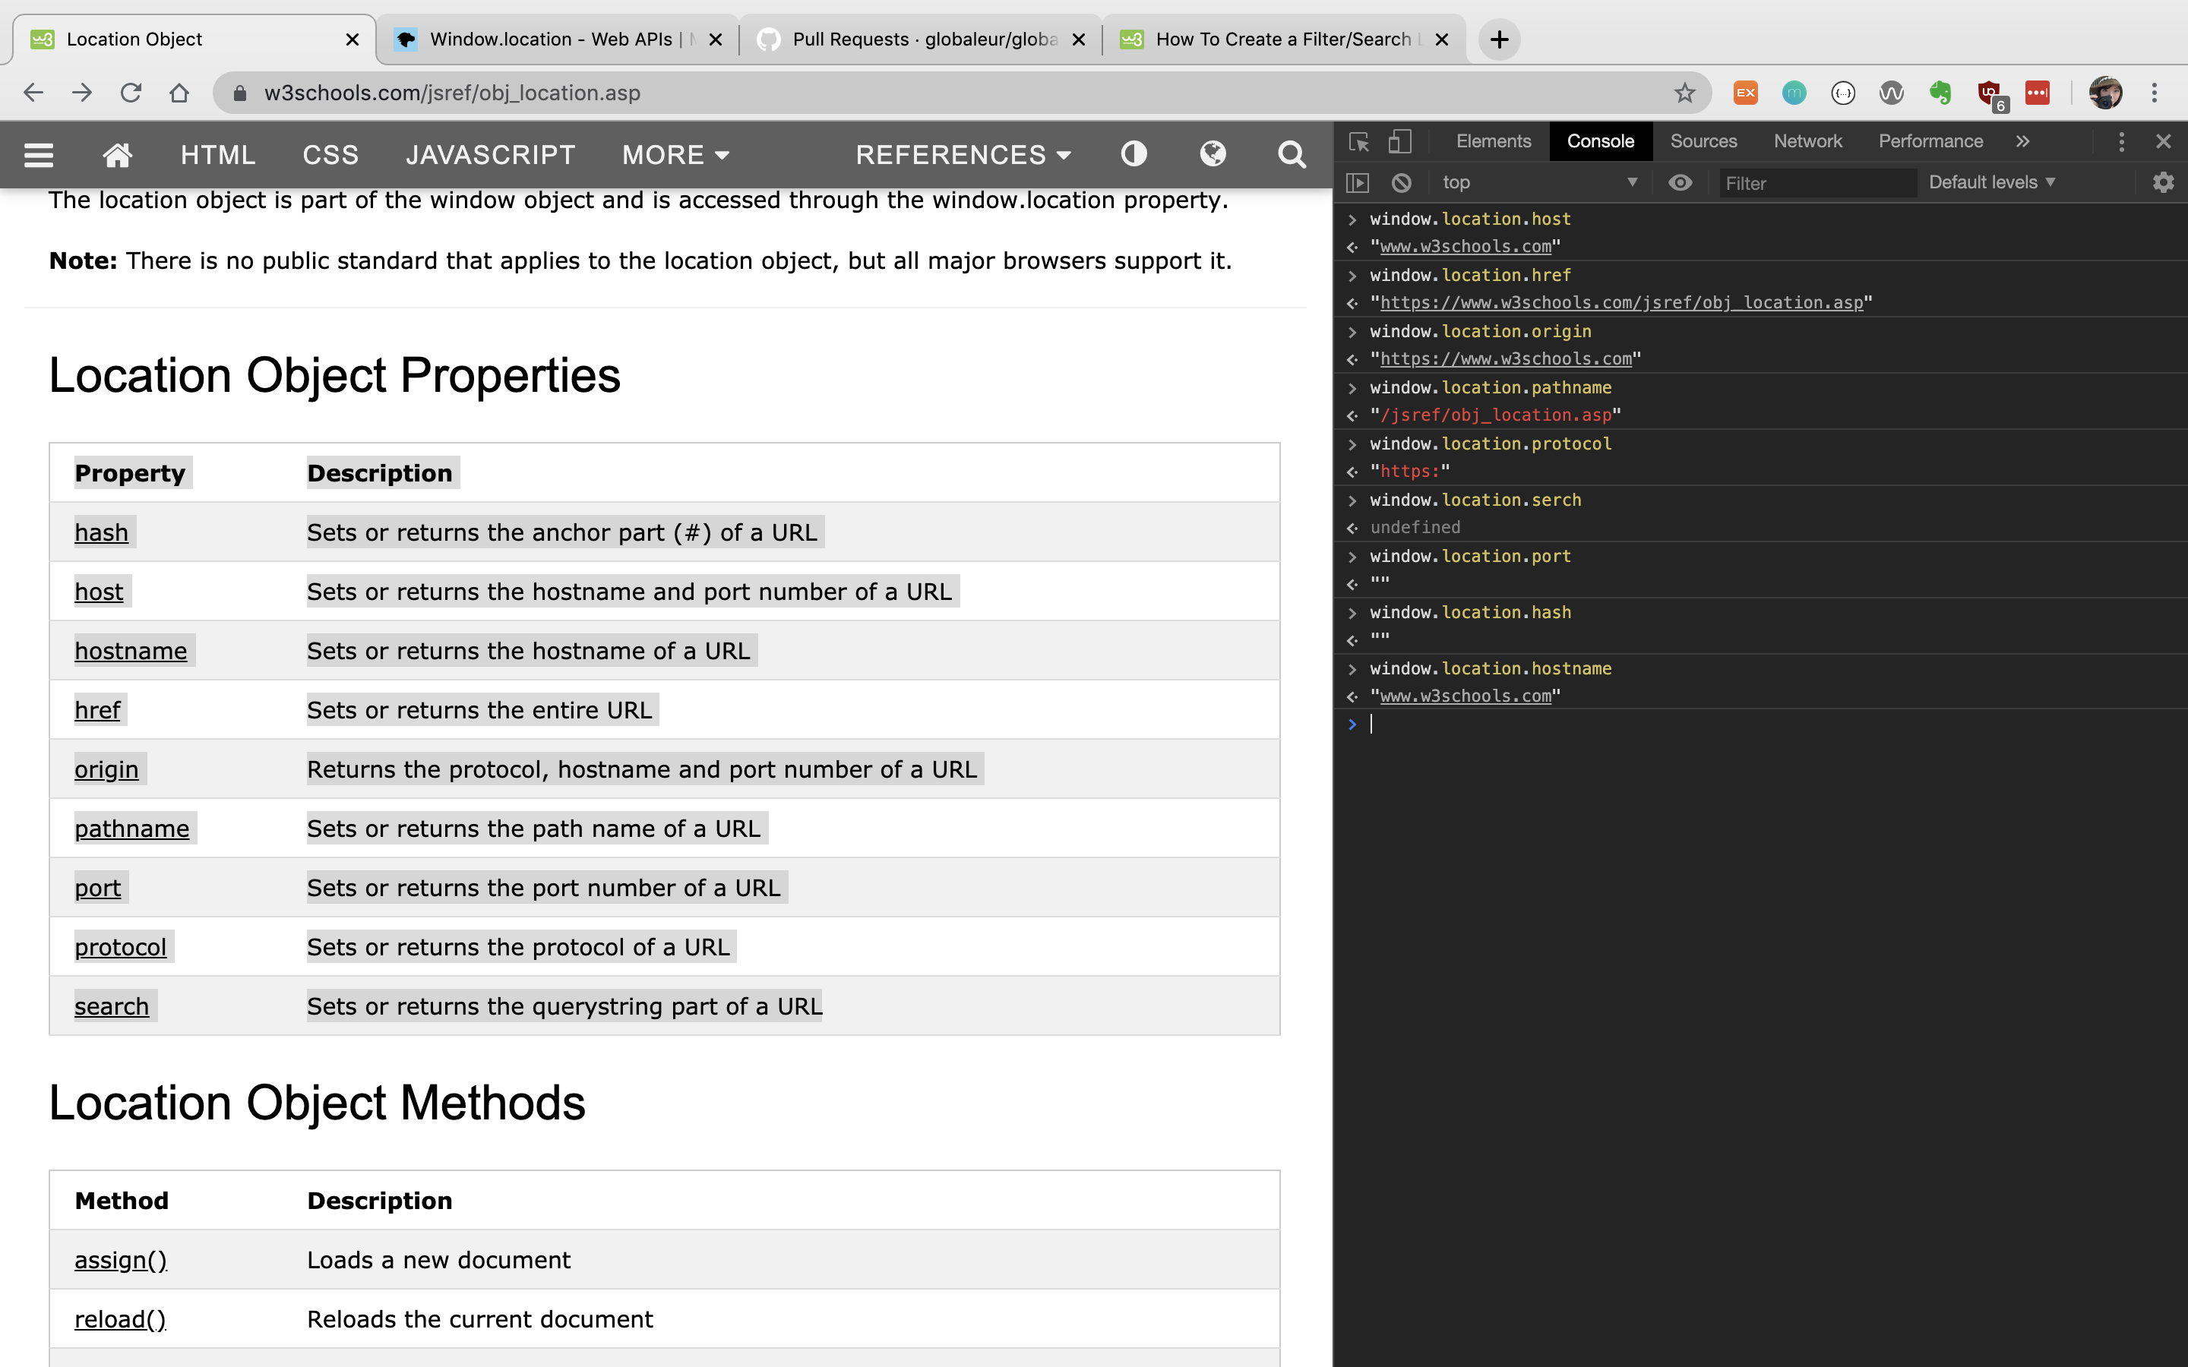Focus the console Filter input field
Screen dimensions: 2188x1367
[x=1817, y=182]
